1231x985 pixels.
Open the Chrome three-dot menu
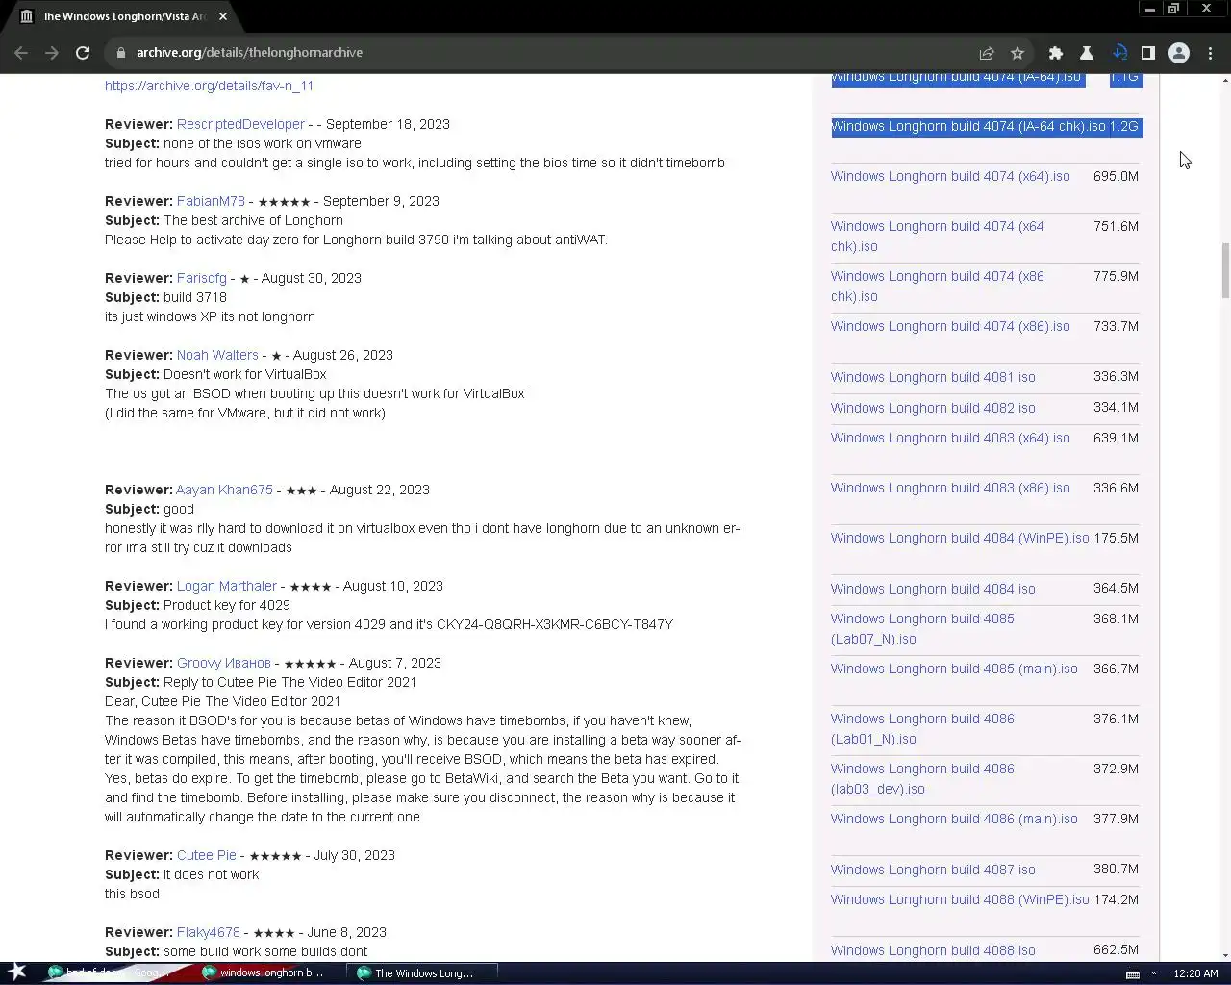[1211, 53]
